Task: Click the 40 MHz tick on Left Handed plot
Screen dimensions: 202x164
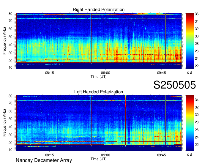Action: [x=10, y=127]
